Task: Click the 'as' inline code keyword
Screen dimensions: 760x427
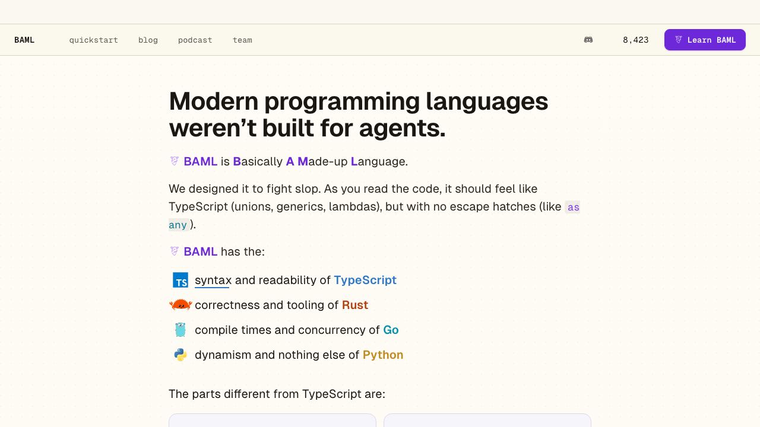Action: coord(573,207)
